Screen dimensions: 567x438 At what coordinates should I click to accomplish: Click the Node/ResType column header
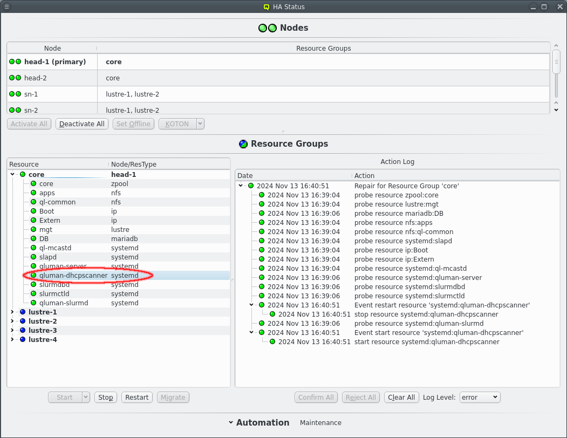tap(169, 164)
